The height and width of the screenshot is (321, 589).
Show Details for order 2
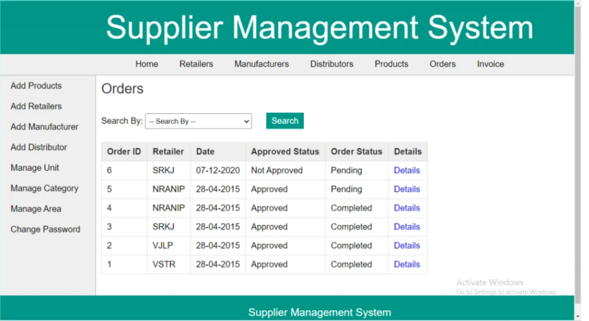[x=407, y=246]
